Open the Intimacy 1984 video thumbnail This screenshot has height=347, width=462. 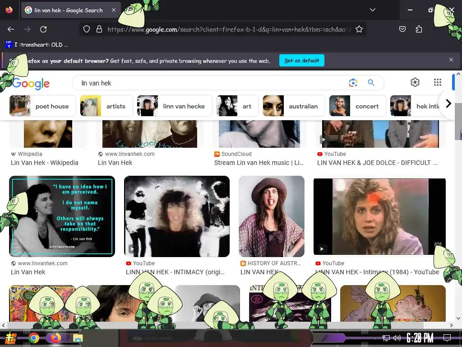point(379,216)
